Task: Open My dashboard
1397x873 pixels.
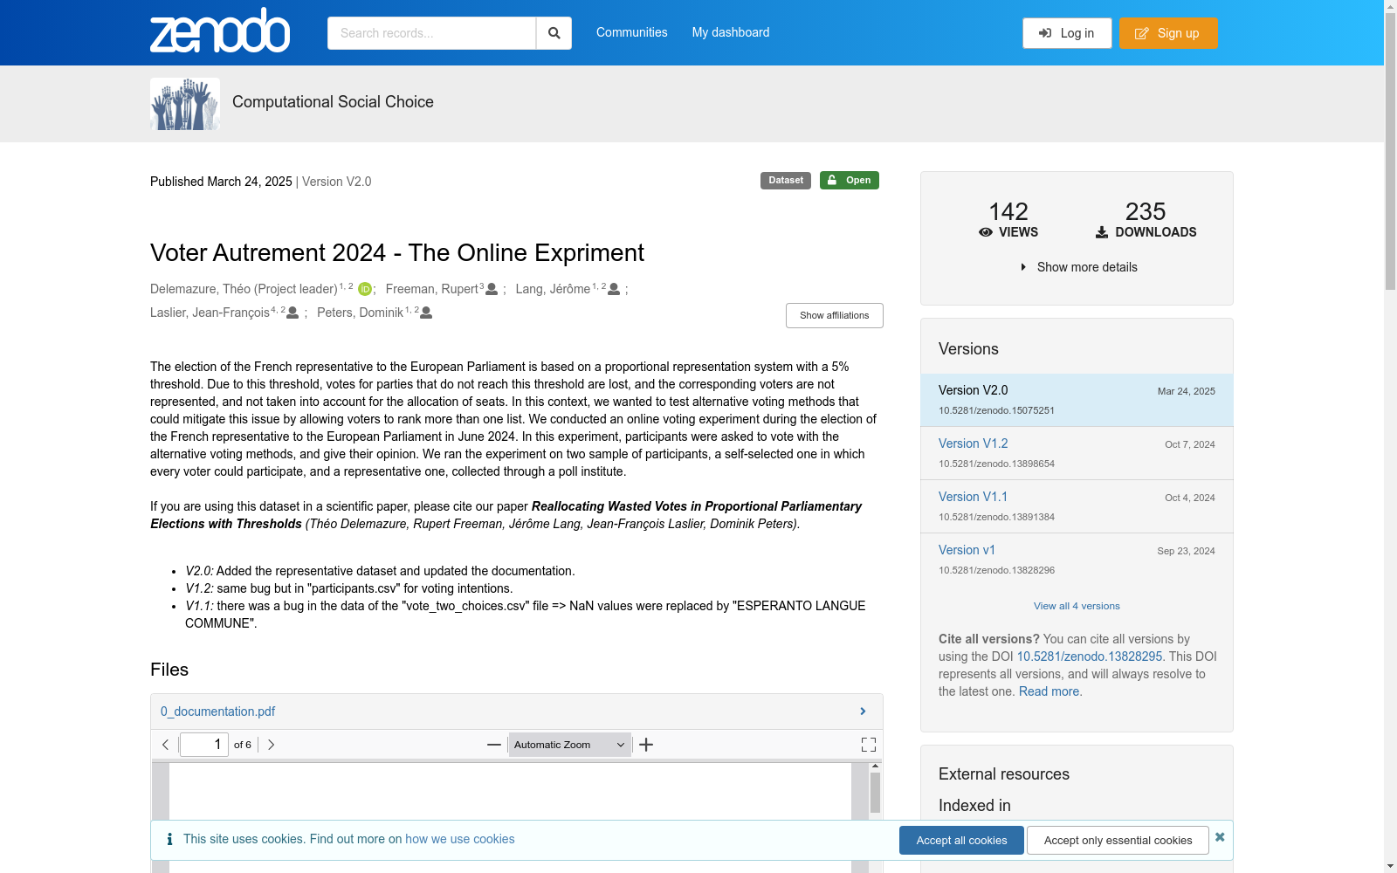Action: pyautogui.click(x=731, y=32)
